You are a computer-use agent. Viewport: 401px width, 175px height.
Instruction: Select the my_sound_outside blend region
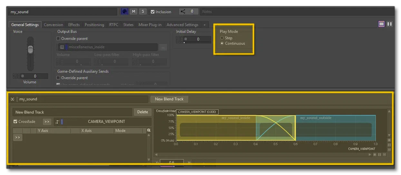[336, 128]
